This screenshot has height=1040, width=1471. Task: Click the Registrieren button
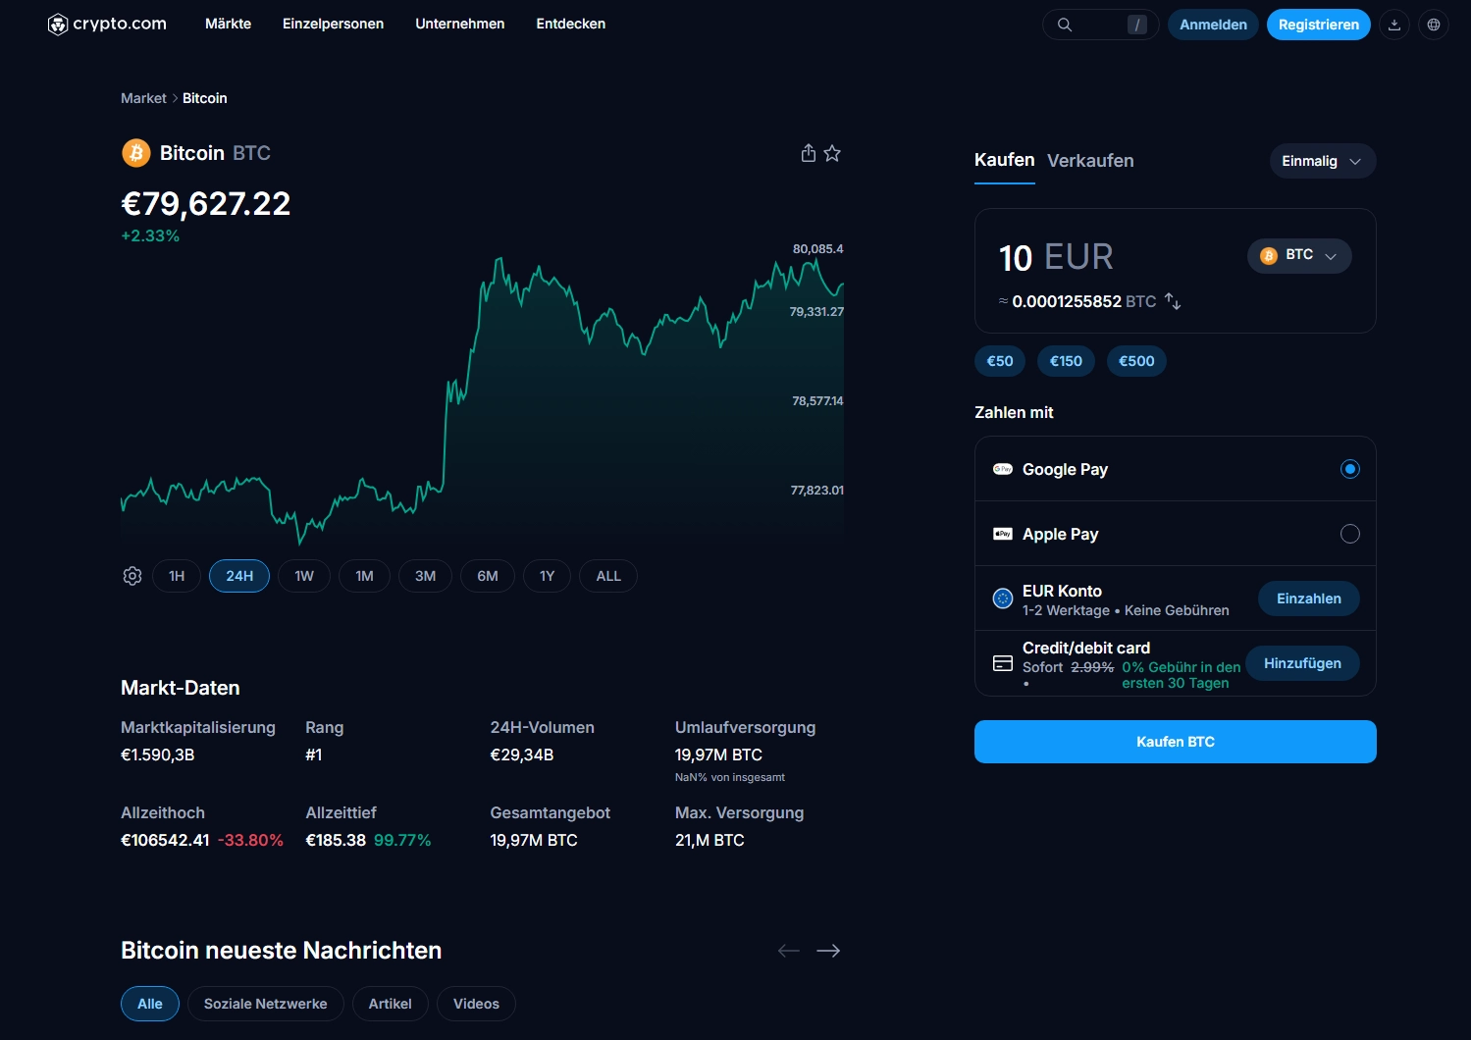(x=1318, y=25)
